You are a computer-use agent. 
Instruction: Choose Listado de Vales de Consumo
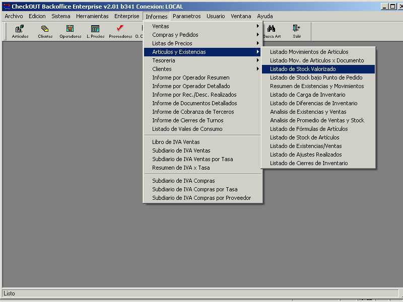(x=203, y=129)
